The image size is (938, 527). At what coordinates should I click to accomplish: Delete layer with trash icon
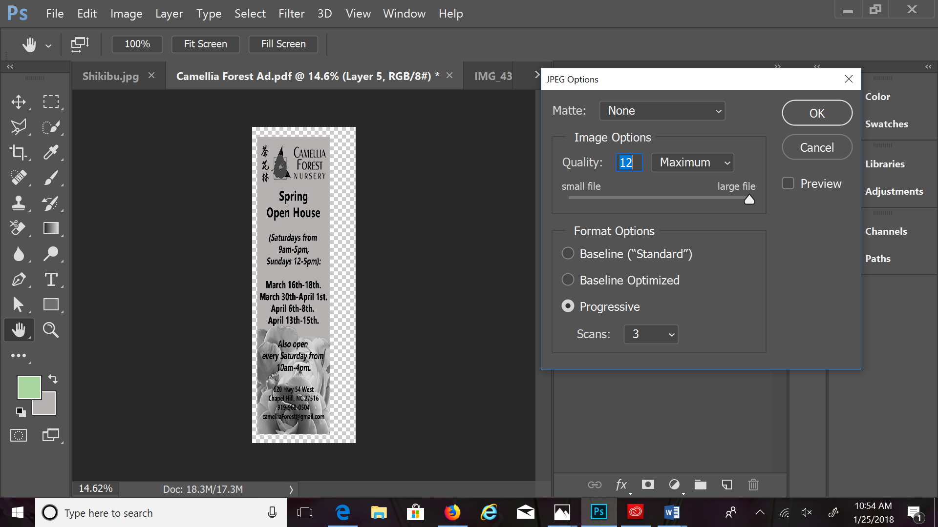click(x=753, y=485)
